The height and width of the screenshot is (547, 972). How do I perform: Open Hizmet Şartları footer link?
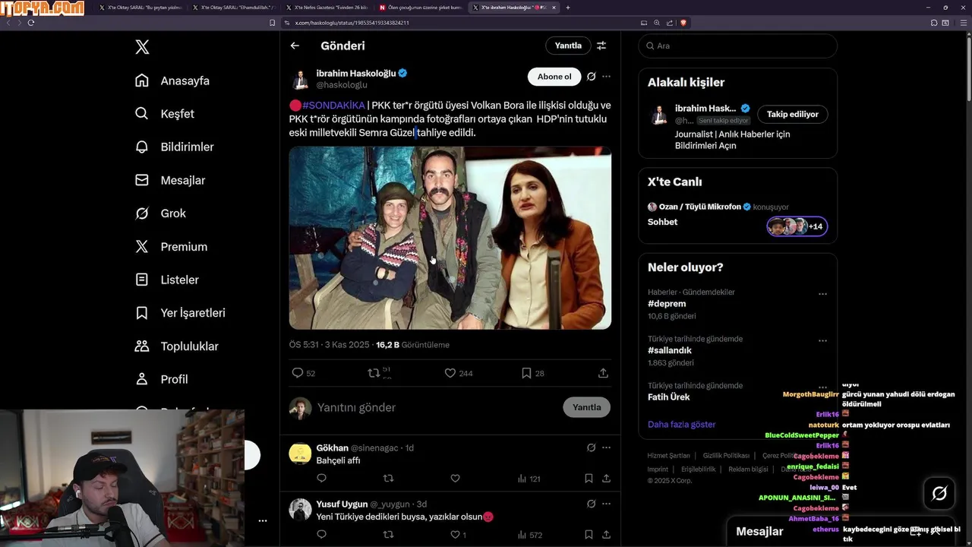[668, 456]
